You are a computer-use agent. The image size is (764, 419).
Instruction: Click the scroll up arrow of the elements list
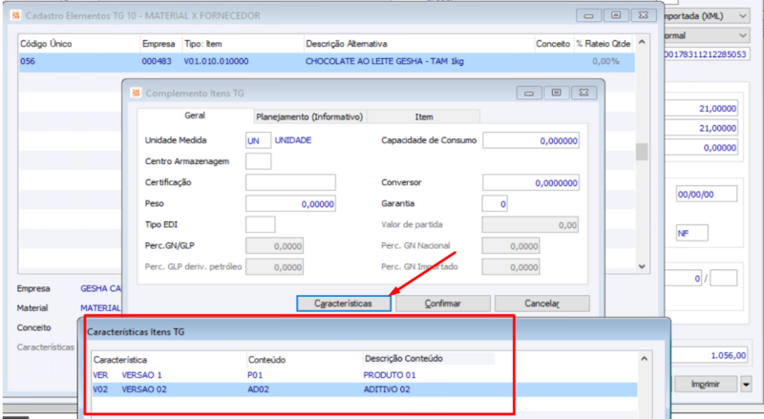642,42
